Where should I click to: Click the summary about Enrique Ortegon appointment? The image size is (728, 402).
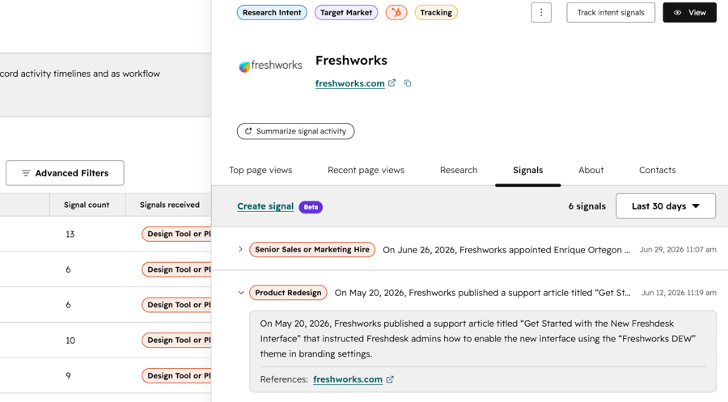coord(506,250)
